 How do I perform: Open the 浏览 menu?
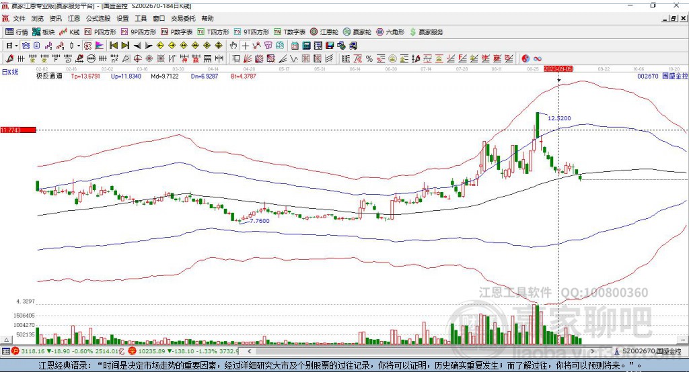click(38, 18)
